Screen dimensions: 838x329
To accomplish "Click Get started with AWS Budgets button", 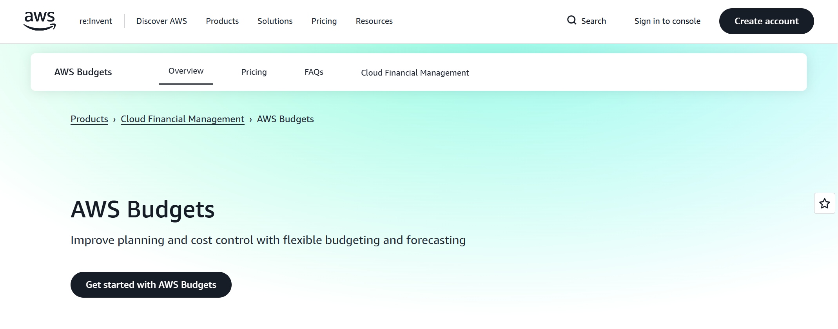I will pyautogui.click(x=151, y=285).
